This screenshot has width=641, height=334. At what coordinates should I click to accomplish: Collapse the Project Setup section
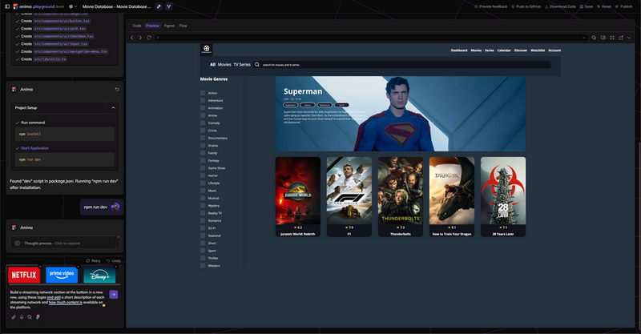(x=113, y=108)
